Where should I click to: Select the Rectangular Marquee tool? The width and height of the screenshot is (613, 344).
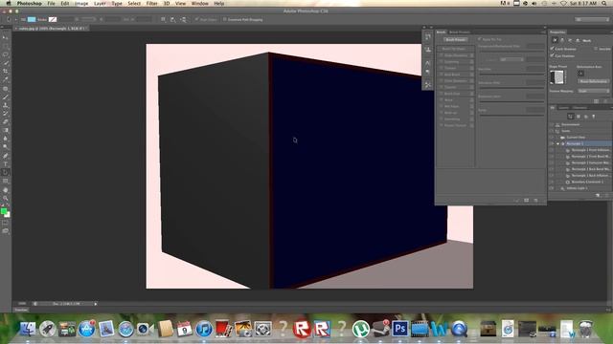[x=6, y=46]
